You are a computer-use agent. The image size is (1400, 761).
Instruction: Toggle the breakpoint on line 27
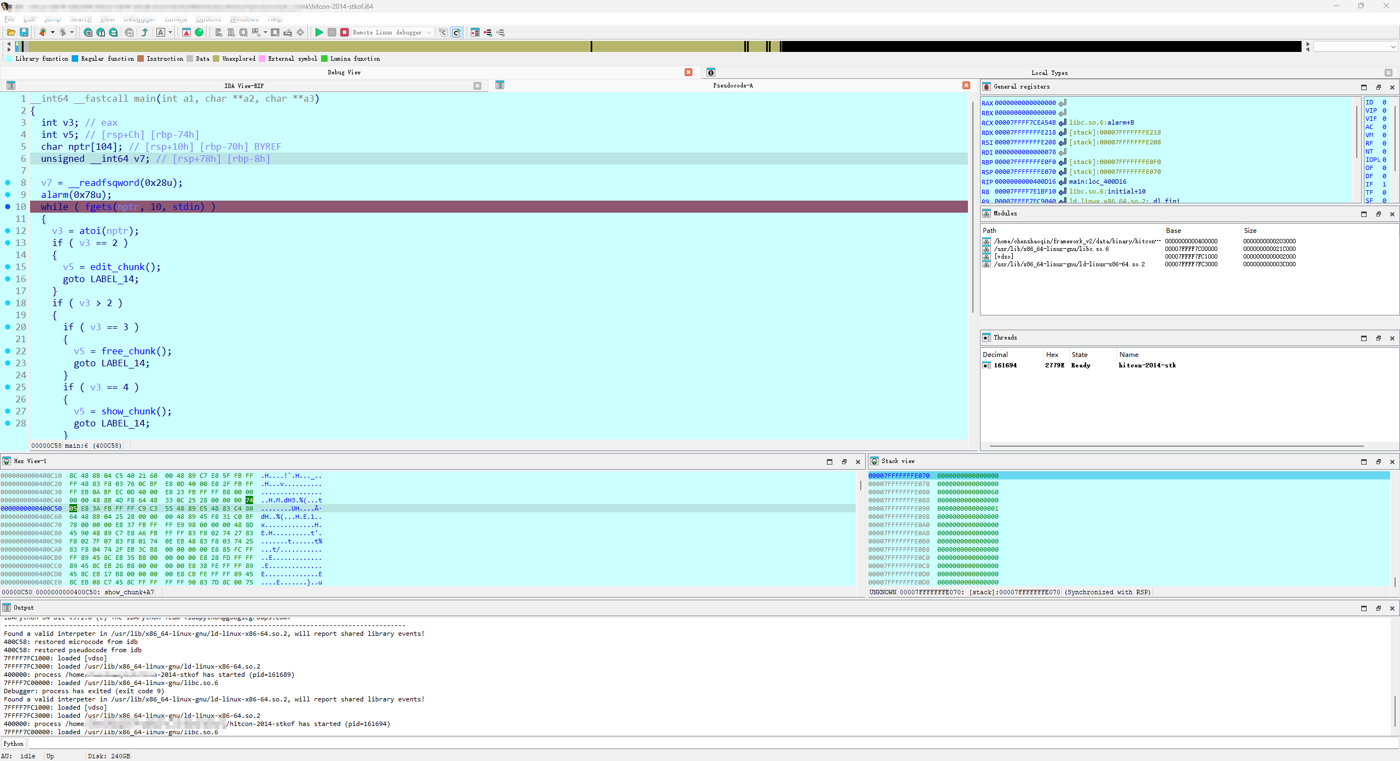click(x=8, y=411)
